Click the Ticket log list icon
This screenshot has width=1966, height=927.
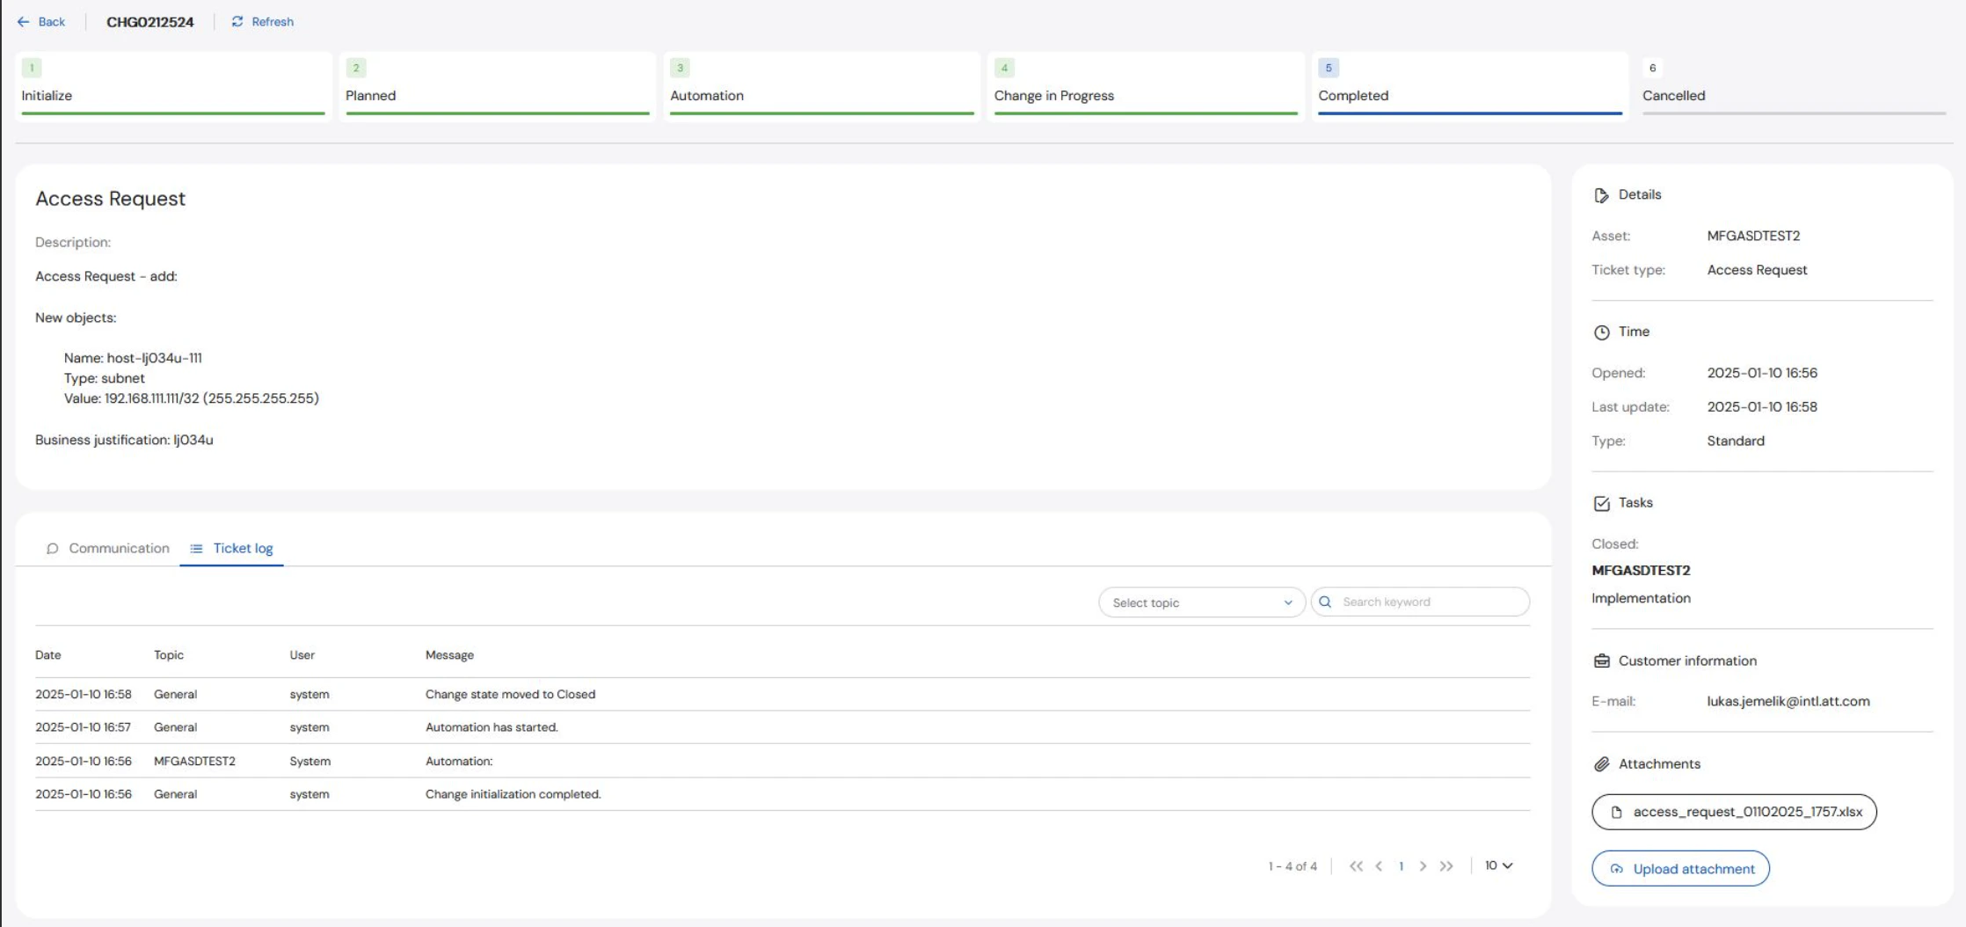pyautogui.click(x=197, y=549)
